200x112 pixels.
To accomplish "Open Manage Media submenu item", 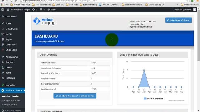I will pos(9,105).
